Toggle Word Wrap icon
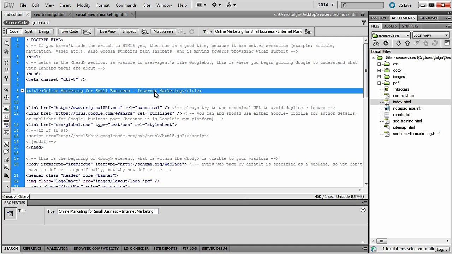Screen dimensions: 452x254 (x=6, y=125)
